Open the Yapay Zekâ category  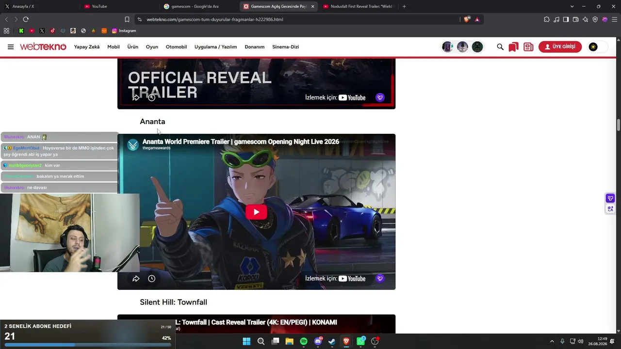[x=87, y=47]
